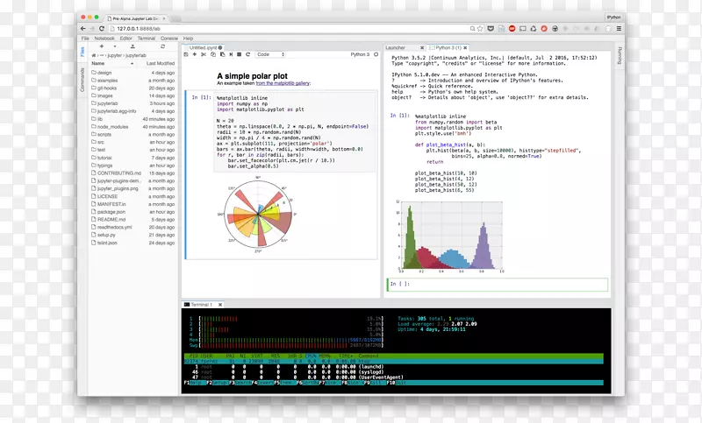Go back in the browser
Screen dimensions: 702x423
click(x=82, y=29)
